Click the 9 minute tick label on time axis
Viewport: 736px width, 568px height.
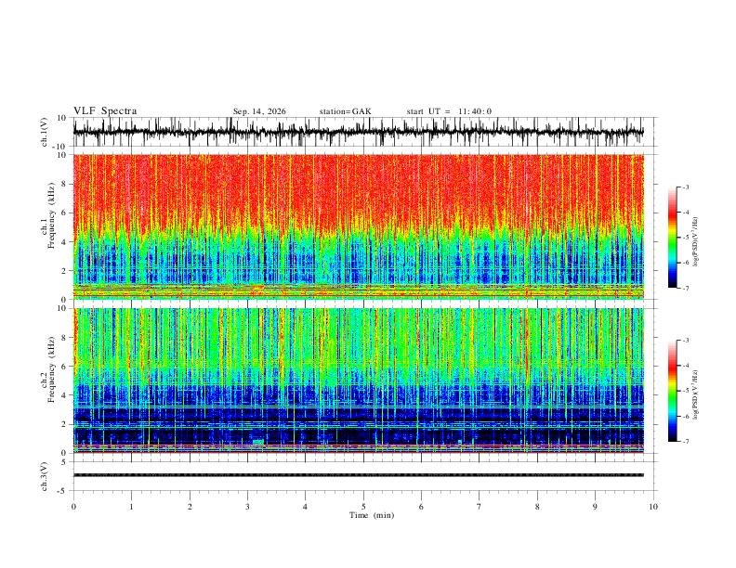coord(595,507)
